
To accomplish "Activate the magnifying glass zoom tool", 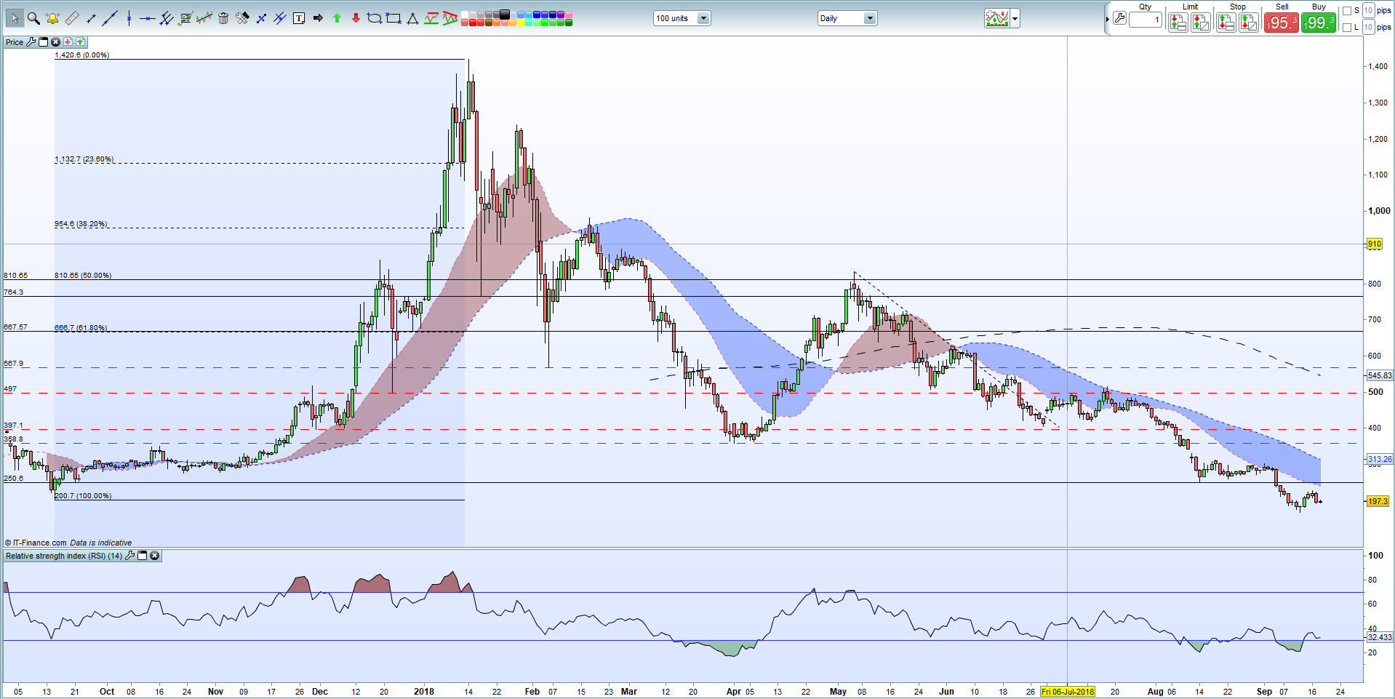I will (x=33, y=18).
